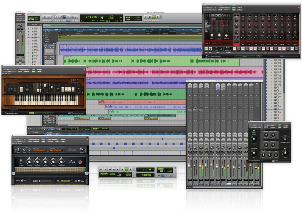Select the LDVOC2 track name in the Edit window
This screenshot has width=302, height=212.
pos(49,57)
